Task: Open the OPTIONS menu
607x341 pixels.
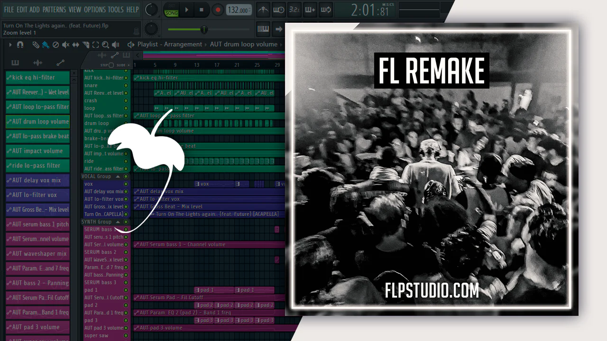Action: 94,9
